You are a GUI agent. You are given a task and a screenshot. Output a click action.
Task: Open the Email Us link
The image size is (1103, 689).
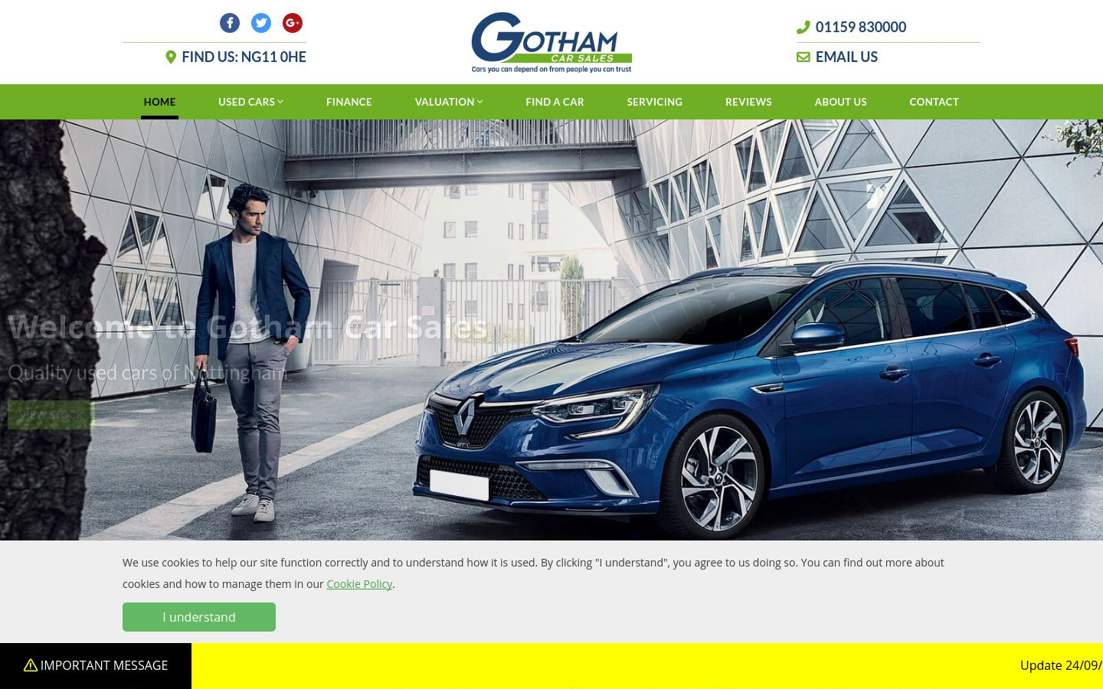point(846,57)
